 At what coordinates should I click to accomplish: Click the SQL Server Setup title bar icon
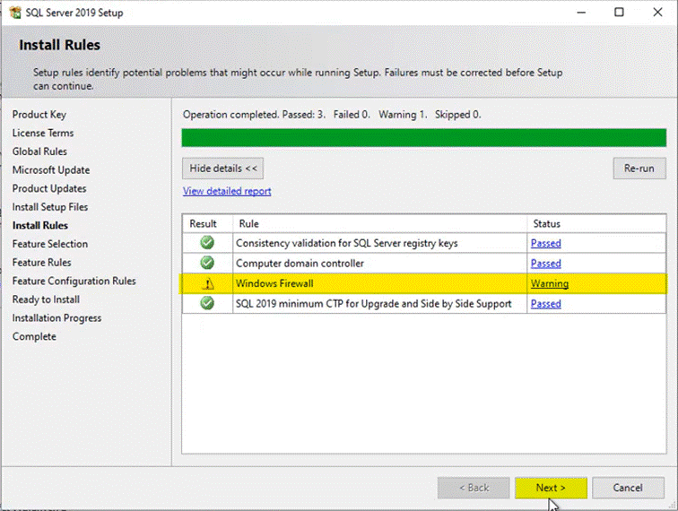pyautogui.click(x=15, y=13)
